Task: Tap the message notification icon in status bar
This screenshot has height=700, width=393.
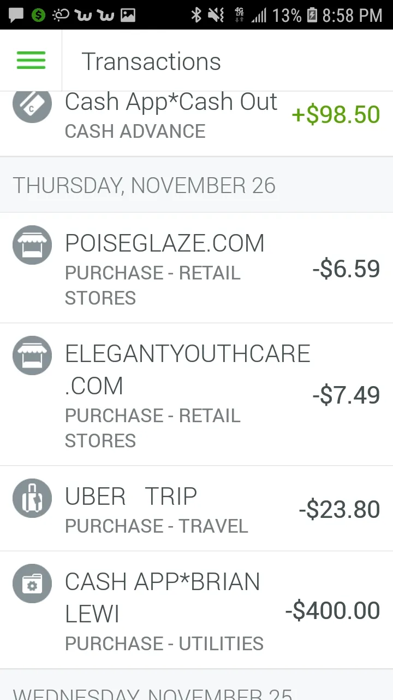Action: point(16,15)
